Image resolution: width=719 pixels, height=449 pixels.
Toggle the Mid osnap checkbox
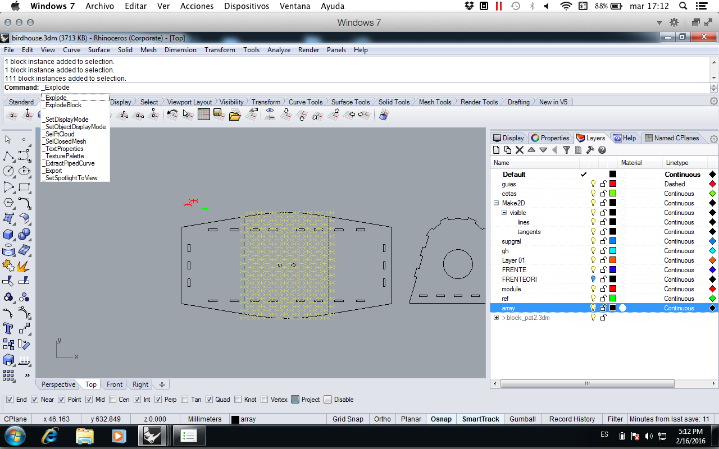pos(89,400)
